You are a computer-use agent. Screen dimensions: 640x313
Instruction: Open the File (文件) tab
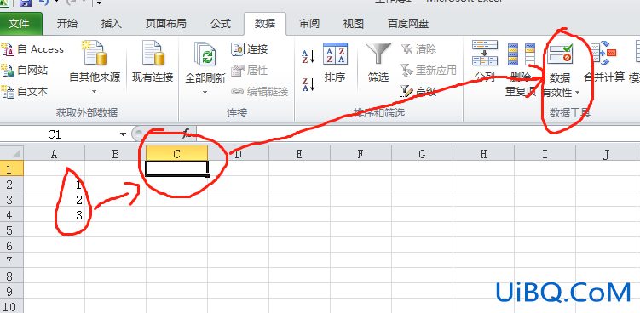click(20, 24)
